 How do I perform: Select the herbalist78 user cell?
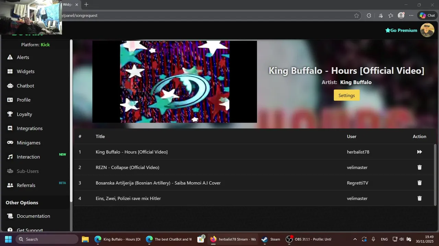pyautogui.click(x=358, y=152)
